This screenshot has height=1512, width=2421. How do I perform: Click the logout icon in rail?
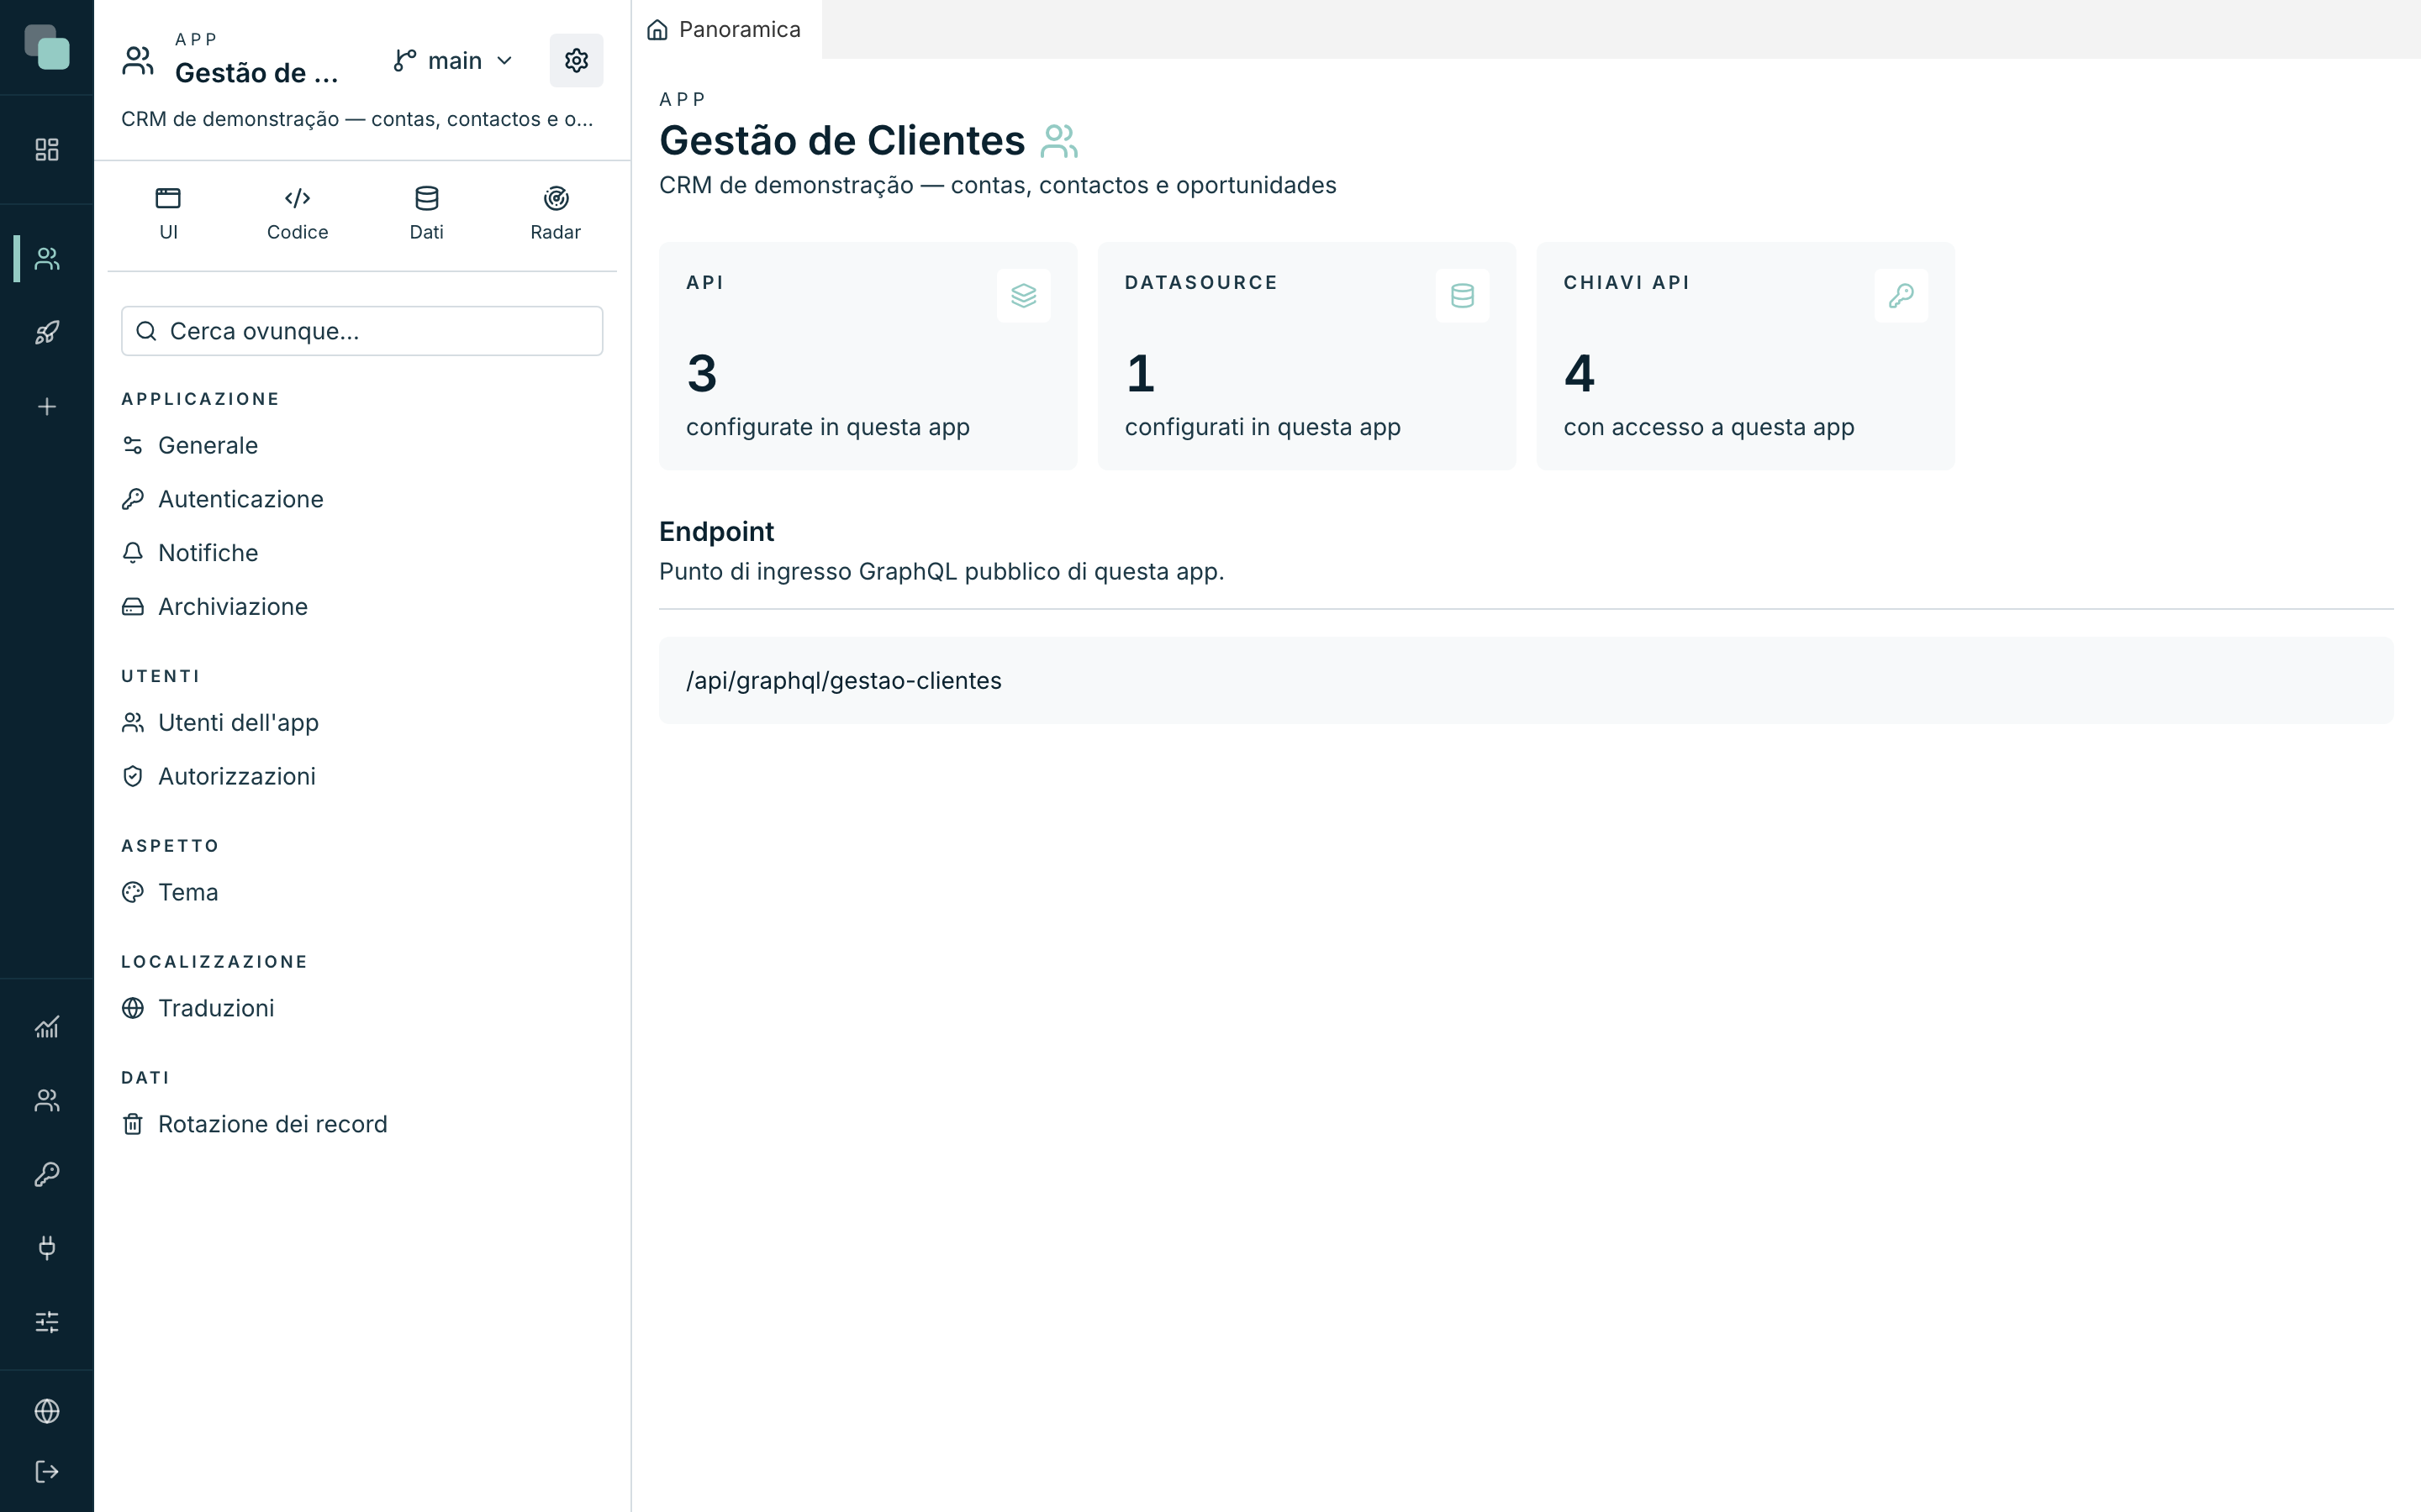(47, 1471)
